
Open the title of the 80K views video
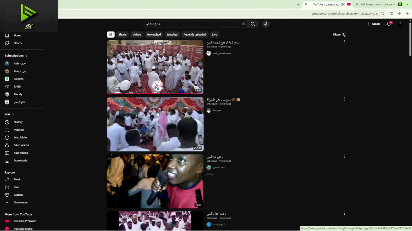223,42
